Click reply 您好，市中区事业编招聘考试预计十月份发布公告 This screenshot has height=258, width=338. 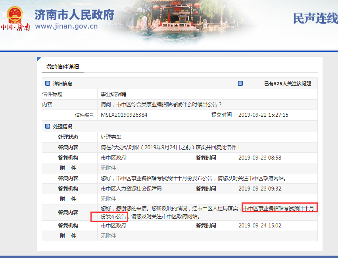click(194, 178)
